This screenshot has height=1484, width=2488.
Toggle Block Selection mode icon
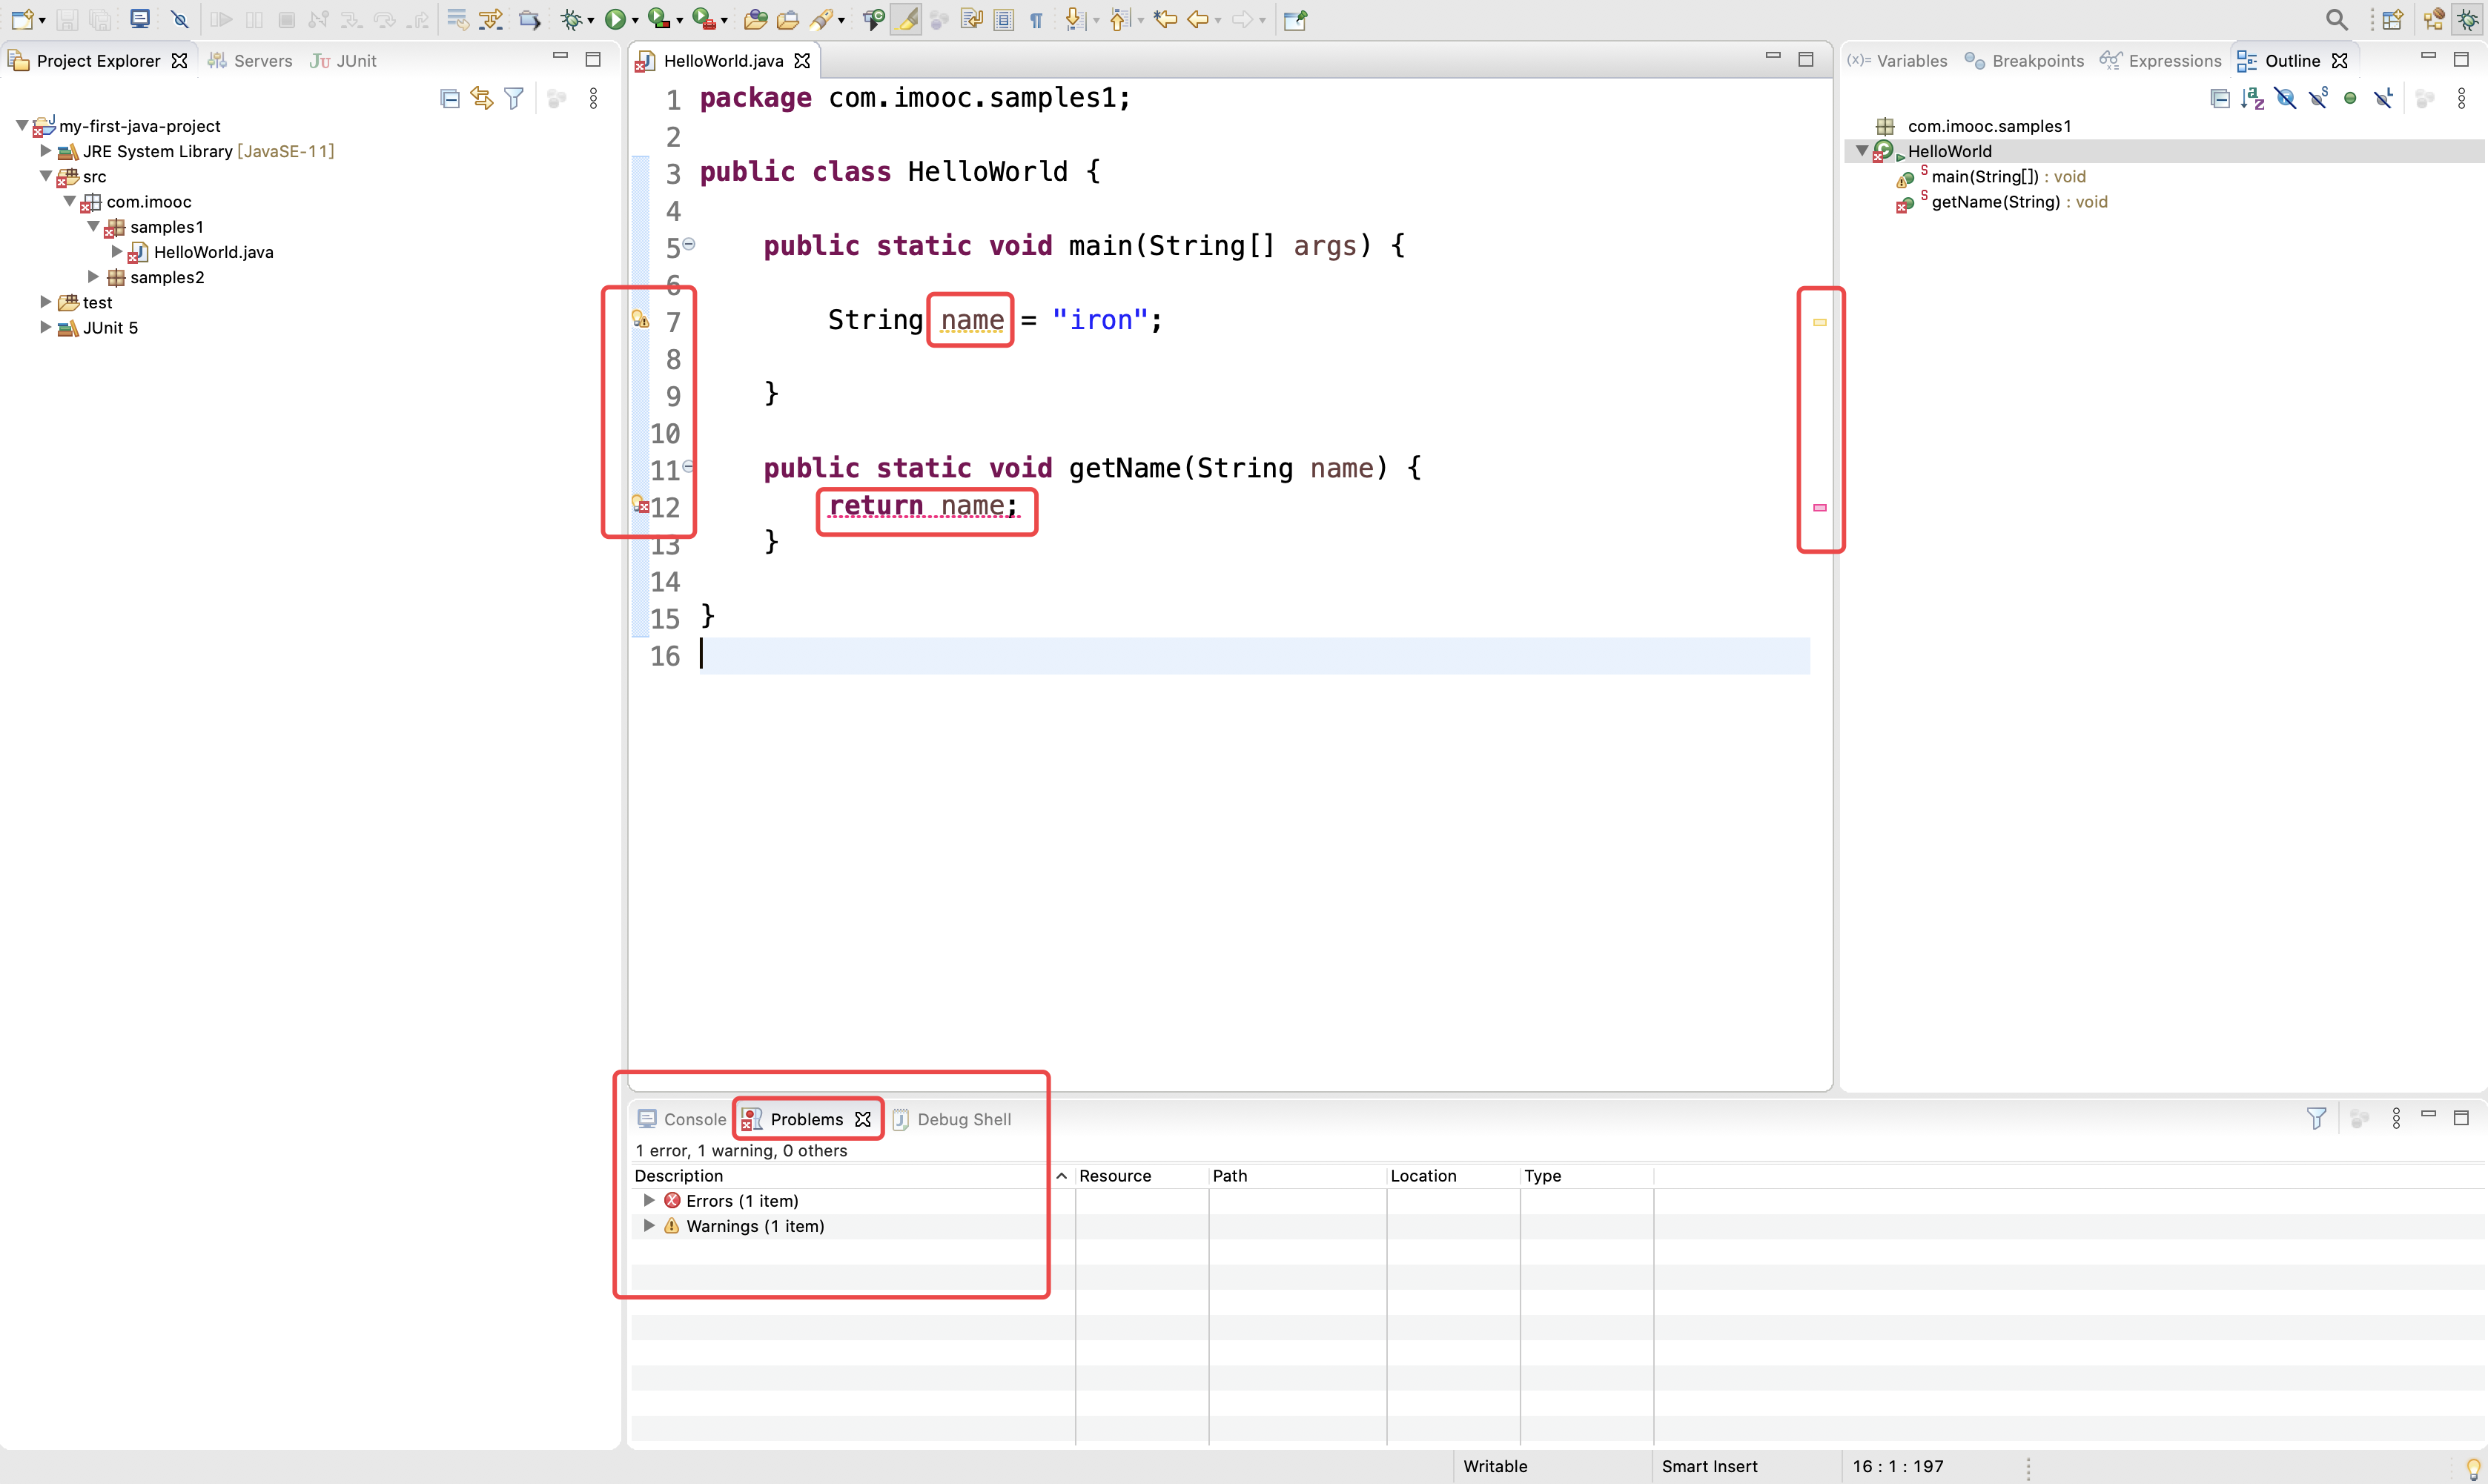(x=1003, y=19)
